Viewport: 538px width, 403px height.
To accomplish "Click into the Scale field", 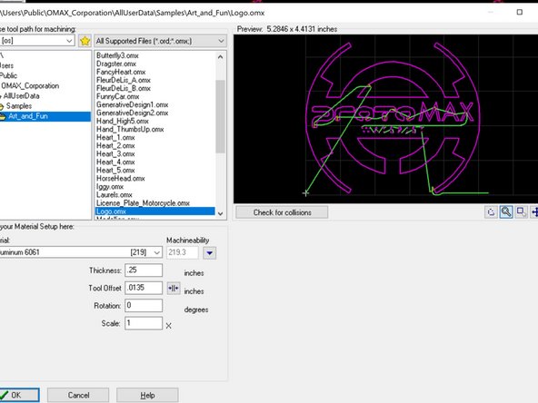I will (x=144, y=323).
